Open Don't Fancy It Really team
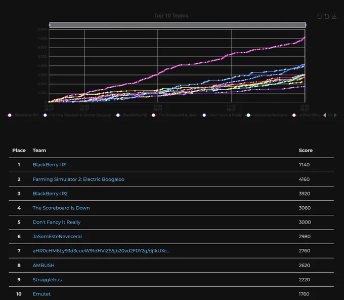 click(x=57, y=222)
